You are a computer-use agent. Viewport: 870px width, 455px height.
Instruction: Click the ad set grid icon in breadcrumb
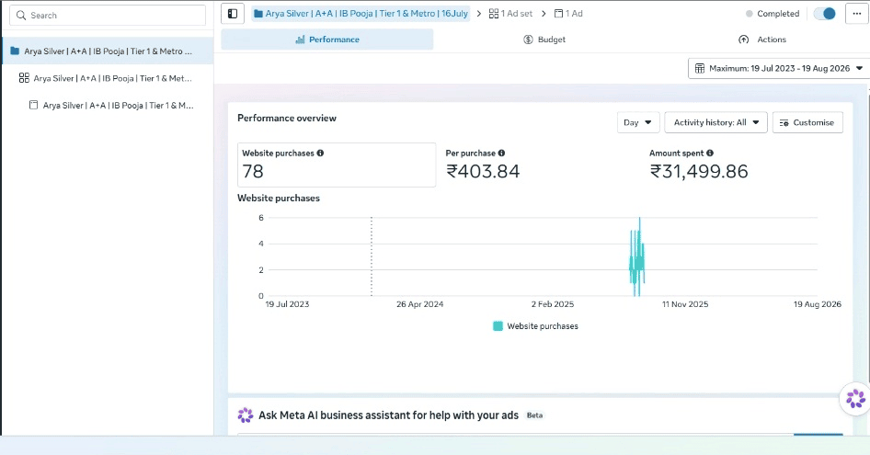tap(493, 13)
